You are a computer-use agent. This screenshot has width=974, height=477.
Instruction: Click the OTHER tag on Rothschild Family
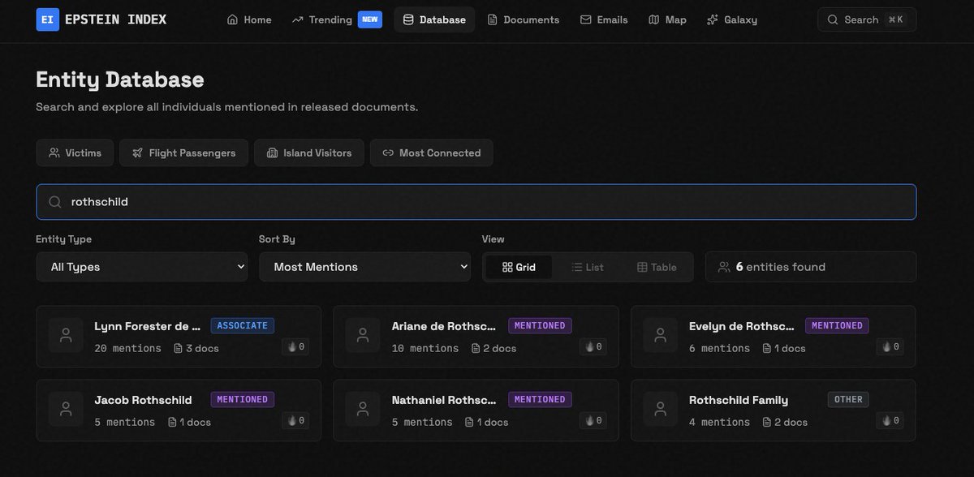coord(848,399)
